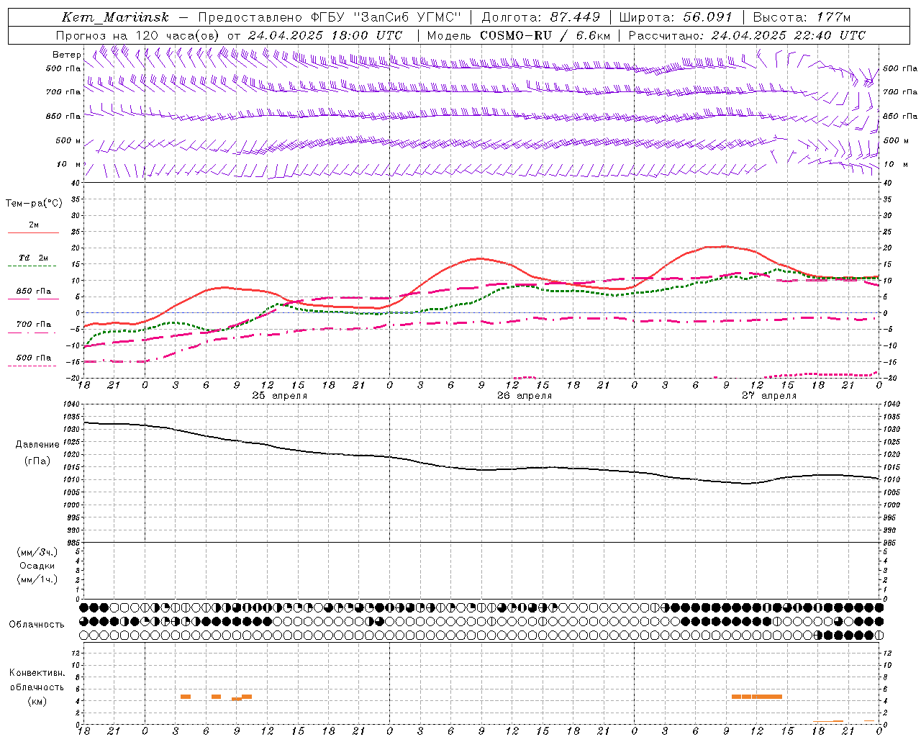Click the green dashed line sample under 'Td 2м'
The image size is (921, 737).
pyautogui.click(x=33, y=266)
